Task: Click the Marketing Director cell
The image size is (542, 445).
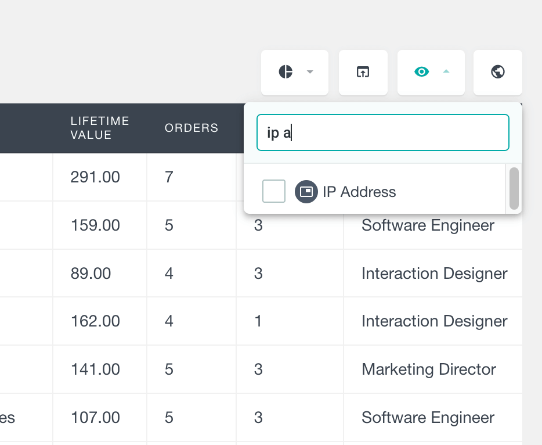Action: pyautogui.click(x=429, y=369)
